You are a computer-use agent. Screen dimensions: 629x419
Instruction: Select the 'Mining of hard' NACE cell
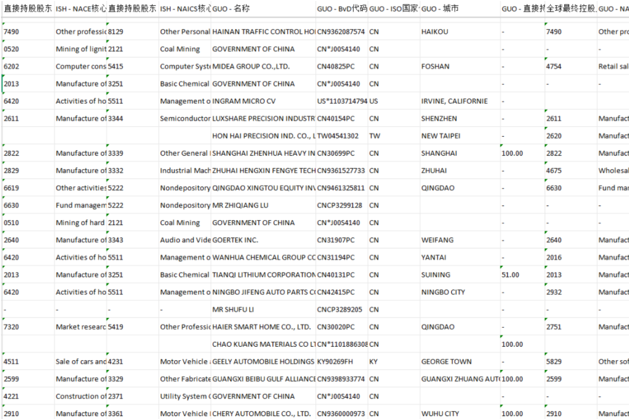point(80,223)
